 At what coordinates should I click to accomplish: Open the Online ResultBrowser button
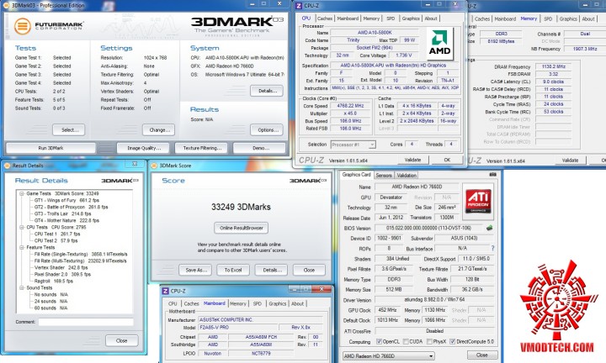[x=242, y=228]
